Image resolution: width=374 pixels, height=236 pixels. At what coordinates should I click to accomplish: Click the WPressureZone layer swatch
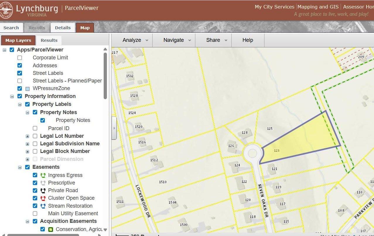[28, 89]
